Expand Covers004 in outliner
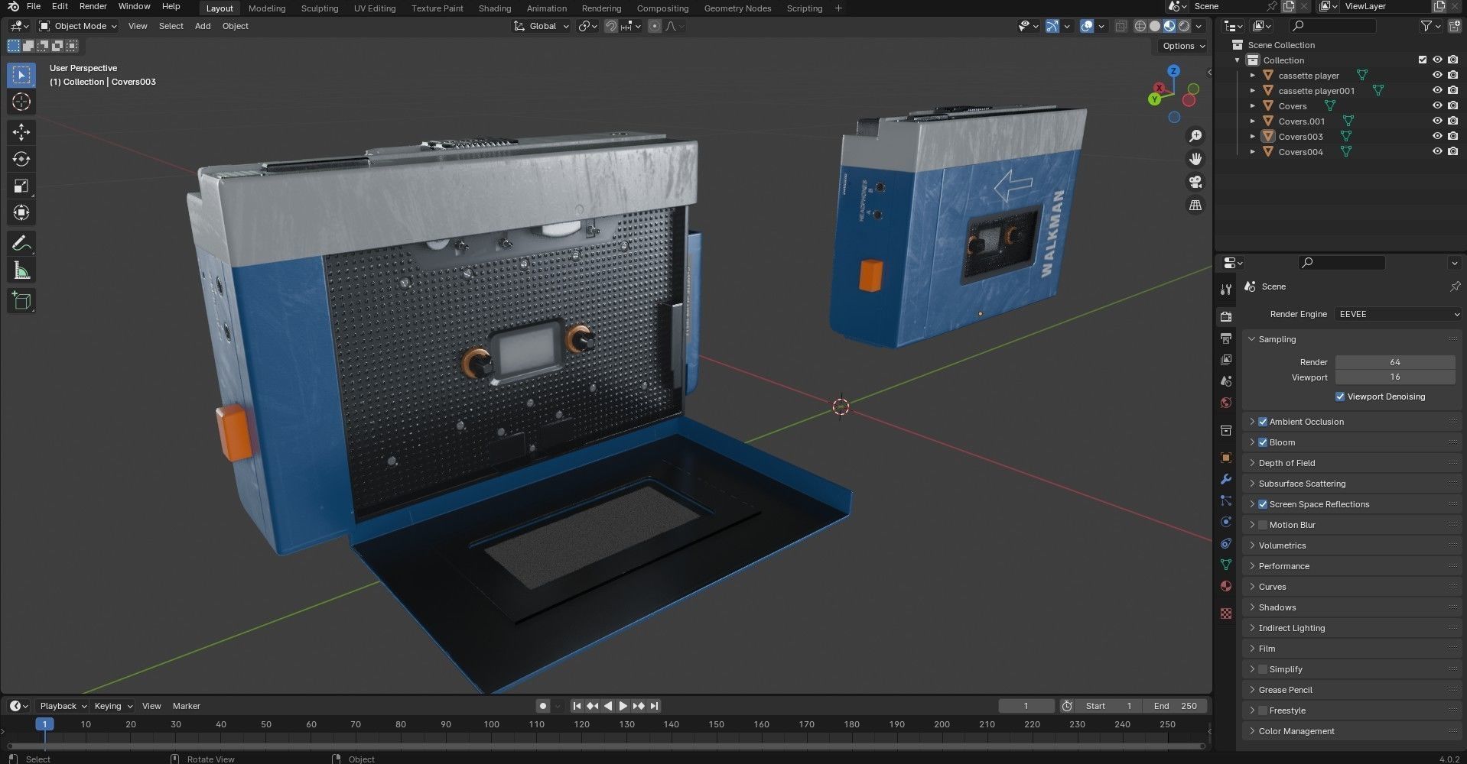1467x764 pixels. [x=1252, y=152]
